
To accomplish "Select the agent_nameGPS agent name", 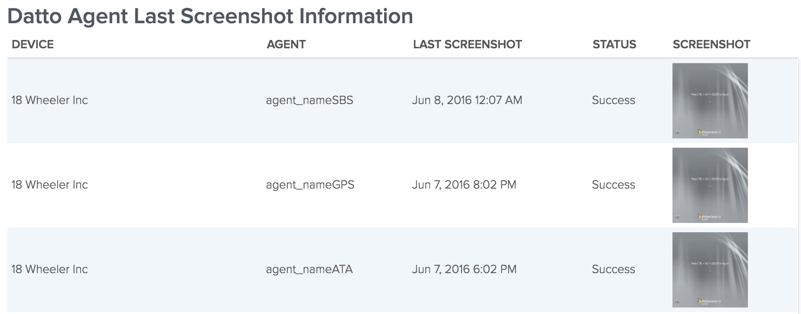I will point(310,185).
